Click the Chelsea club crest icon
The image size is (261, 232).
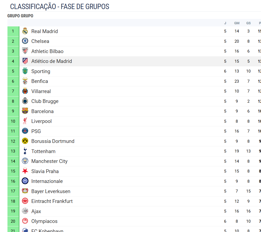point(25,41)
